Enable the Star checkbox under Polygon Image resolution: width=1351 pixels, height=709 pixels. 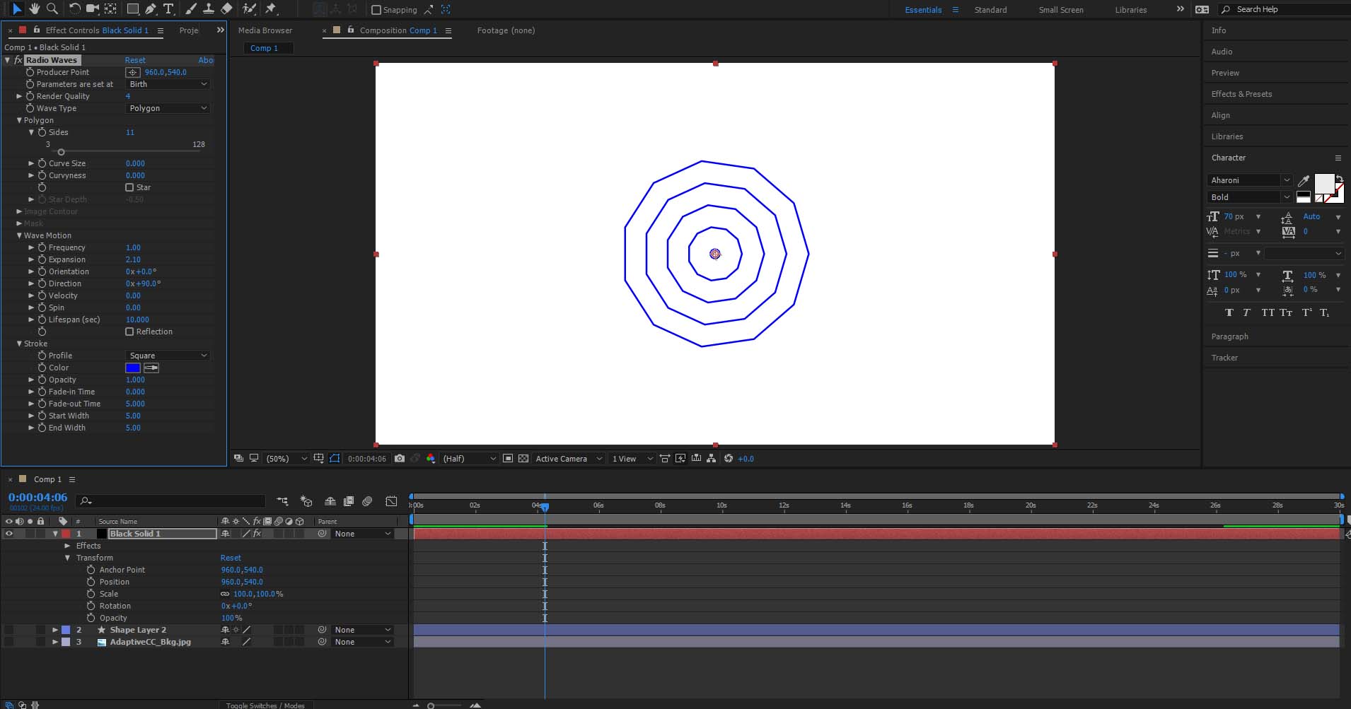129,187
